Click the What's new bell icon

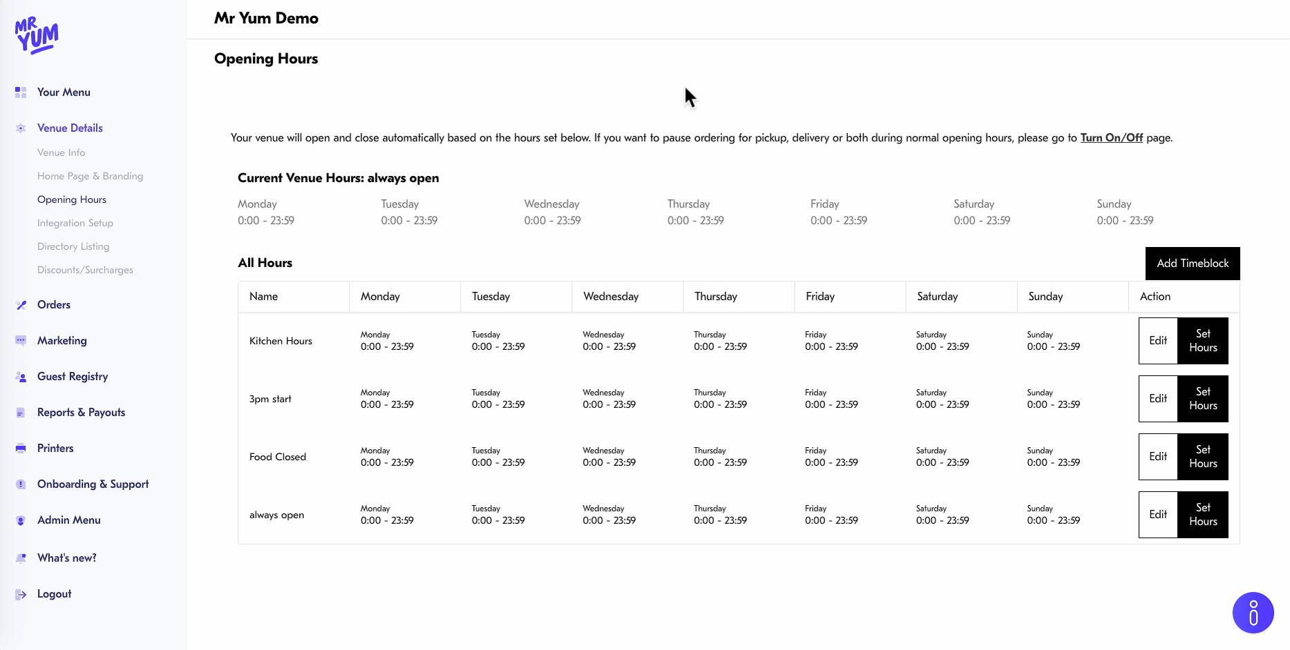21,558
